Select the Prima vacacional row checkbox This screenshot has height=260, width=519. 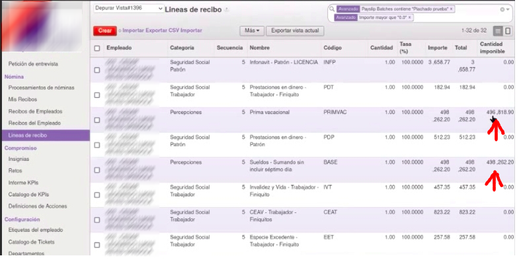click(97, 120)
